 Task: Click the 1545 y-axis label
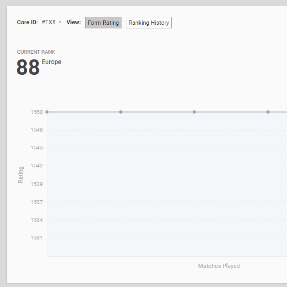tap(37, 148)
